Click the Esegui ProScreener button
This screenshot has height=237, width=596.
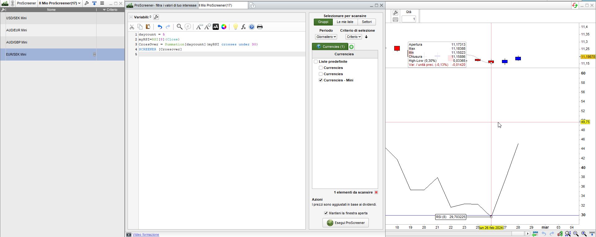click(345, 223)
